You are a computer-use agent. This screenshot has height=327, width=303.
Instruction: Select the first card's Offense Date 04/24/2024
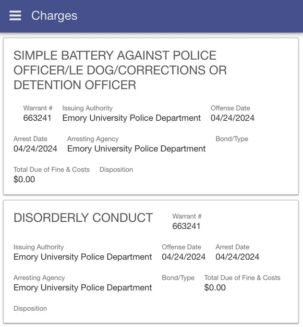pyautogui.click(x=232, y=118)
